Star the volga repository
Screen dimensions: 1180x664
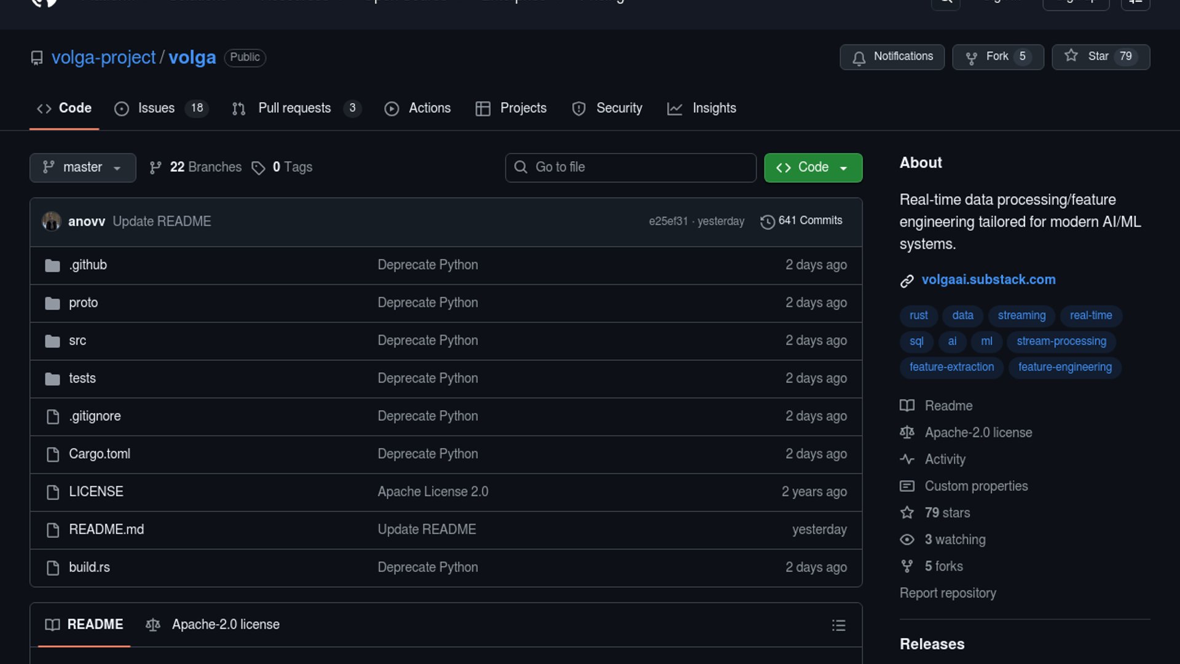coord(1100,57)
